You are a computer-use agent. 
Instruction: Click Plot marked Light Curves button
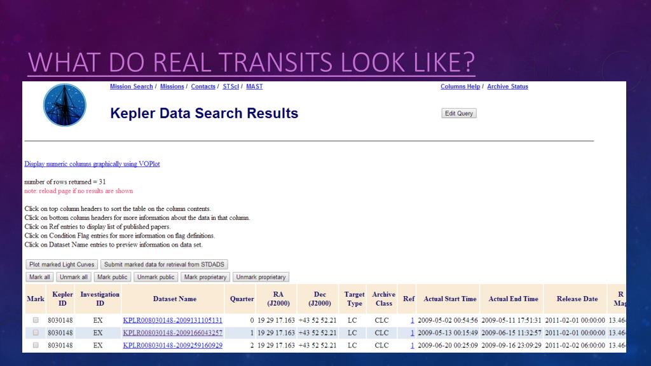[62, 264]
